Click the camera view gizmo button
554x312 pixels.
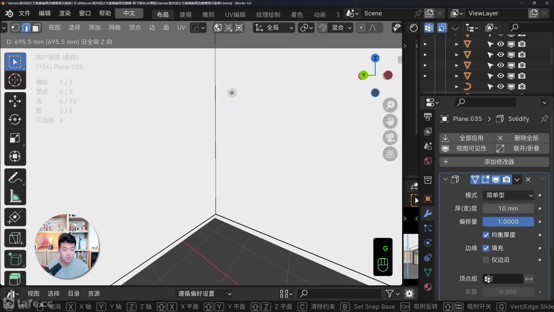pyautogui.click(x=390, y=138)
